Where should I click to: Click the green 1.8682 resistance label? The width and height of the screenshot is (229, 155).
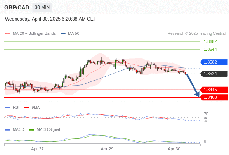[210, 42]
